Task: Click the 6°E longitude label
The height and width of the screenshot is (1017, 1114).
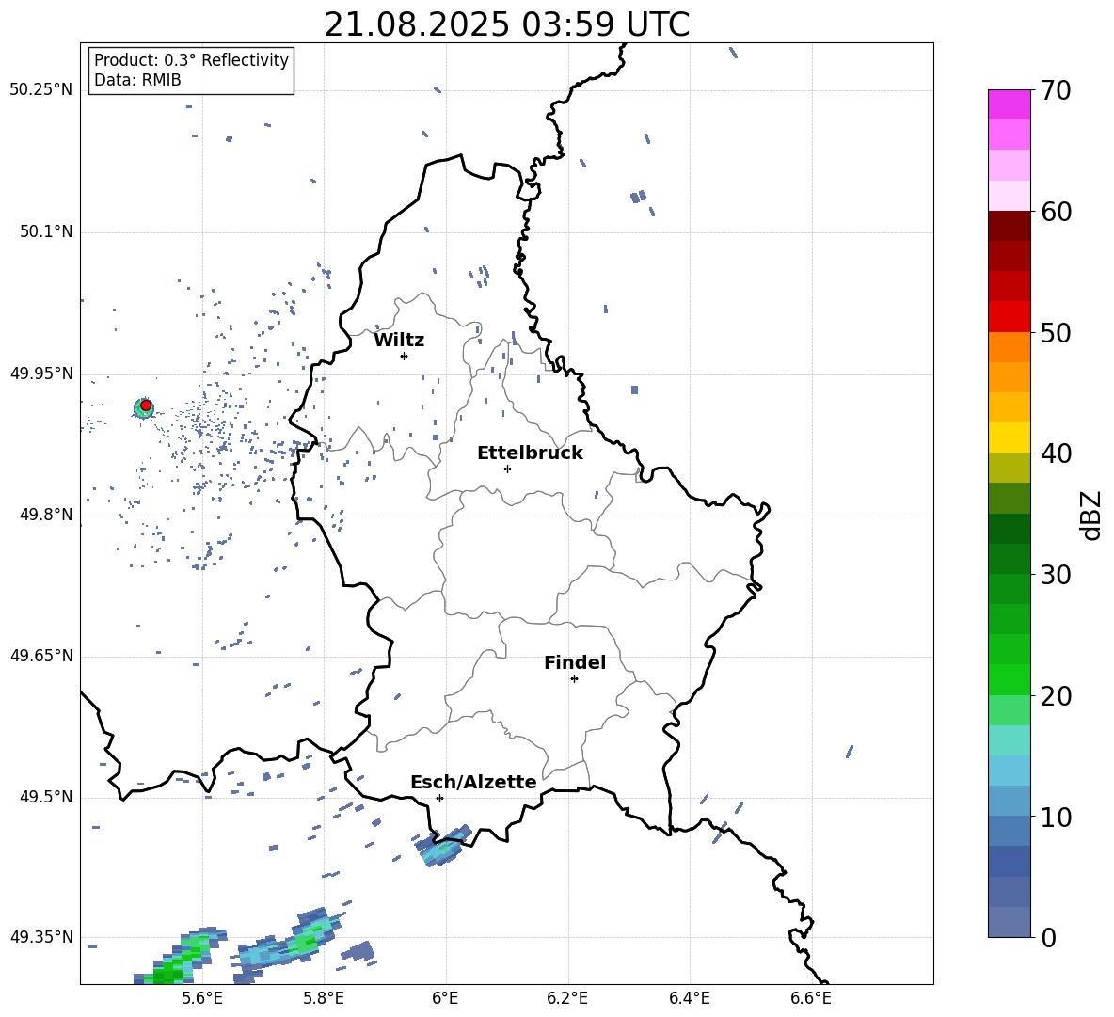Action: (445, 998)
